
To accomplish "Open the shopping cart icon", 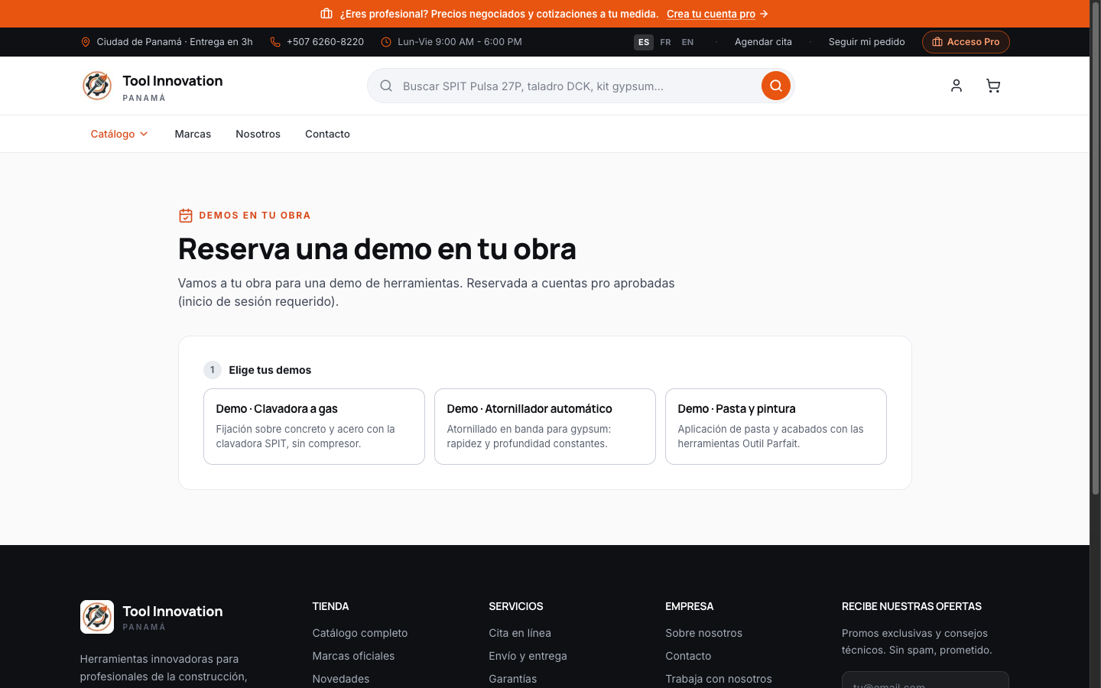I will [993, 86].
